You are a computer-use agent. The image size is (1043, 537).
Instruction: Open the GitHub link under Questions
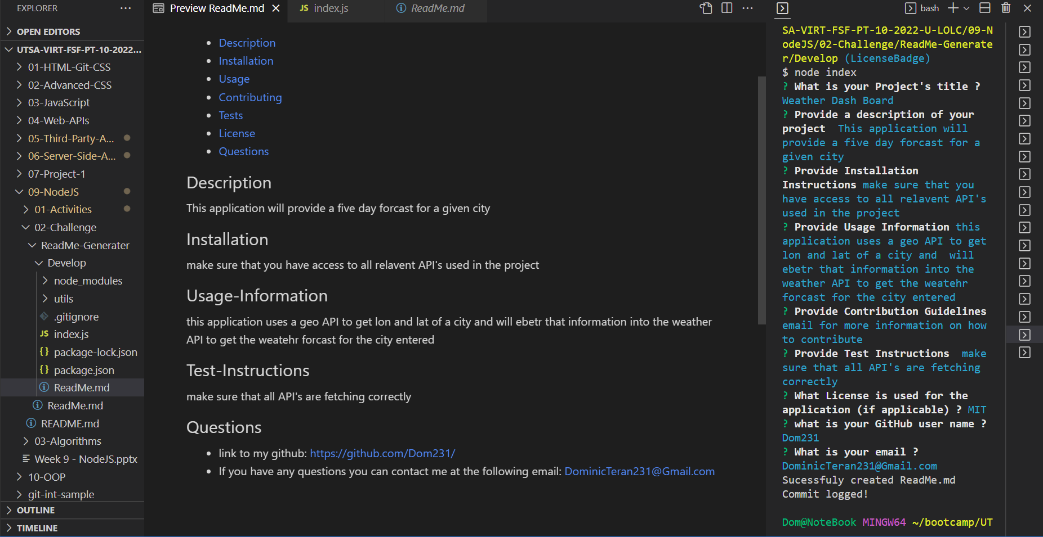(382, 453)
